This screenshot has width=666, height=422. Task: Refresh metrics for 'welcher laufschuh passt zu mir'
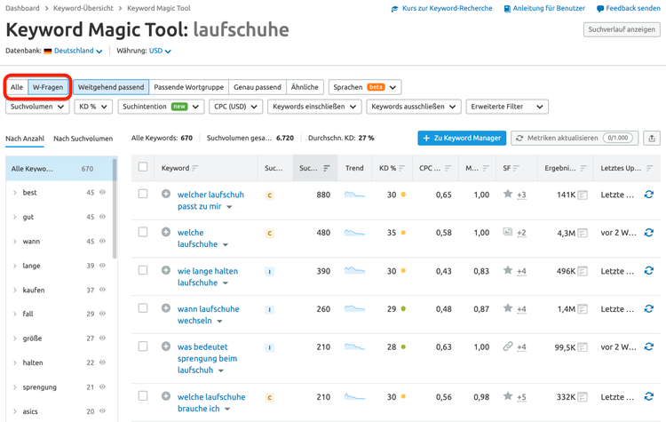click(x=648, y=195)
